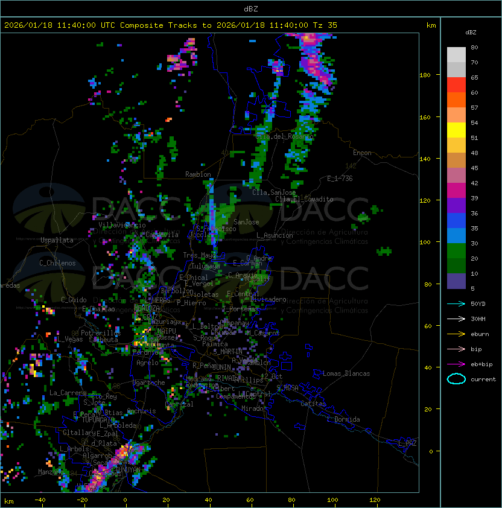The image size is (502, 508).
Task: Pick the magenta 39–42 dBZ swatch
Action: (x=456, y=191)
